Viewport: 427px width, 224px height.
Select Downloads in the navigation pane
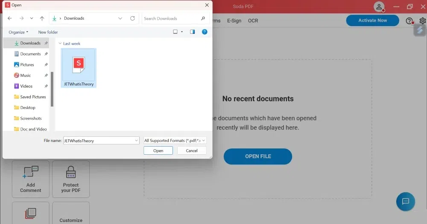click(x=26, y=43)
